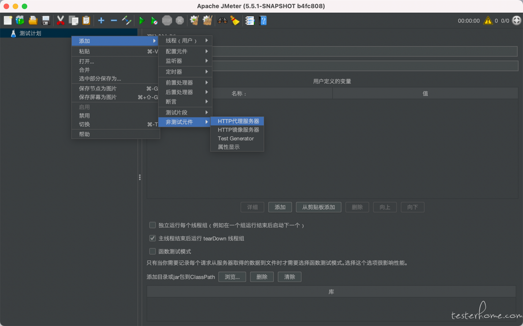Viewport: 523px width, 326px height.
Task: Expand the 后置处理器 submenu
Action: pos(185,92)
